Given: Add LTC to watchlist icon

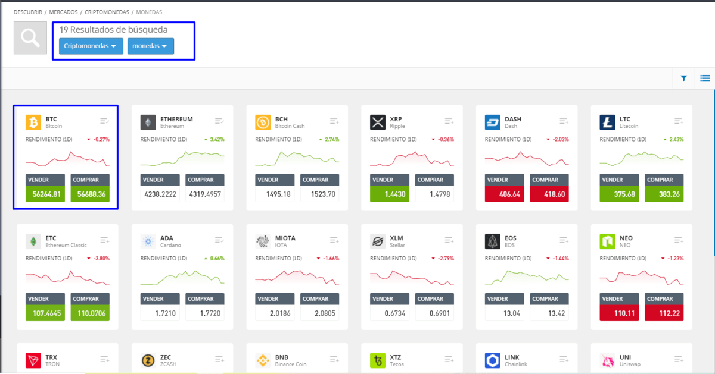Looking at the screenshot, I should coord(679,121).
